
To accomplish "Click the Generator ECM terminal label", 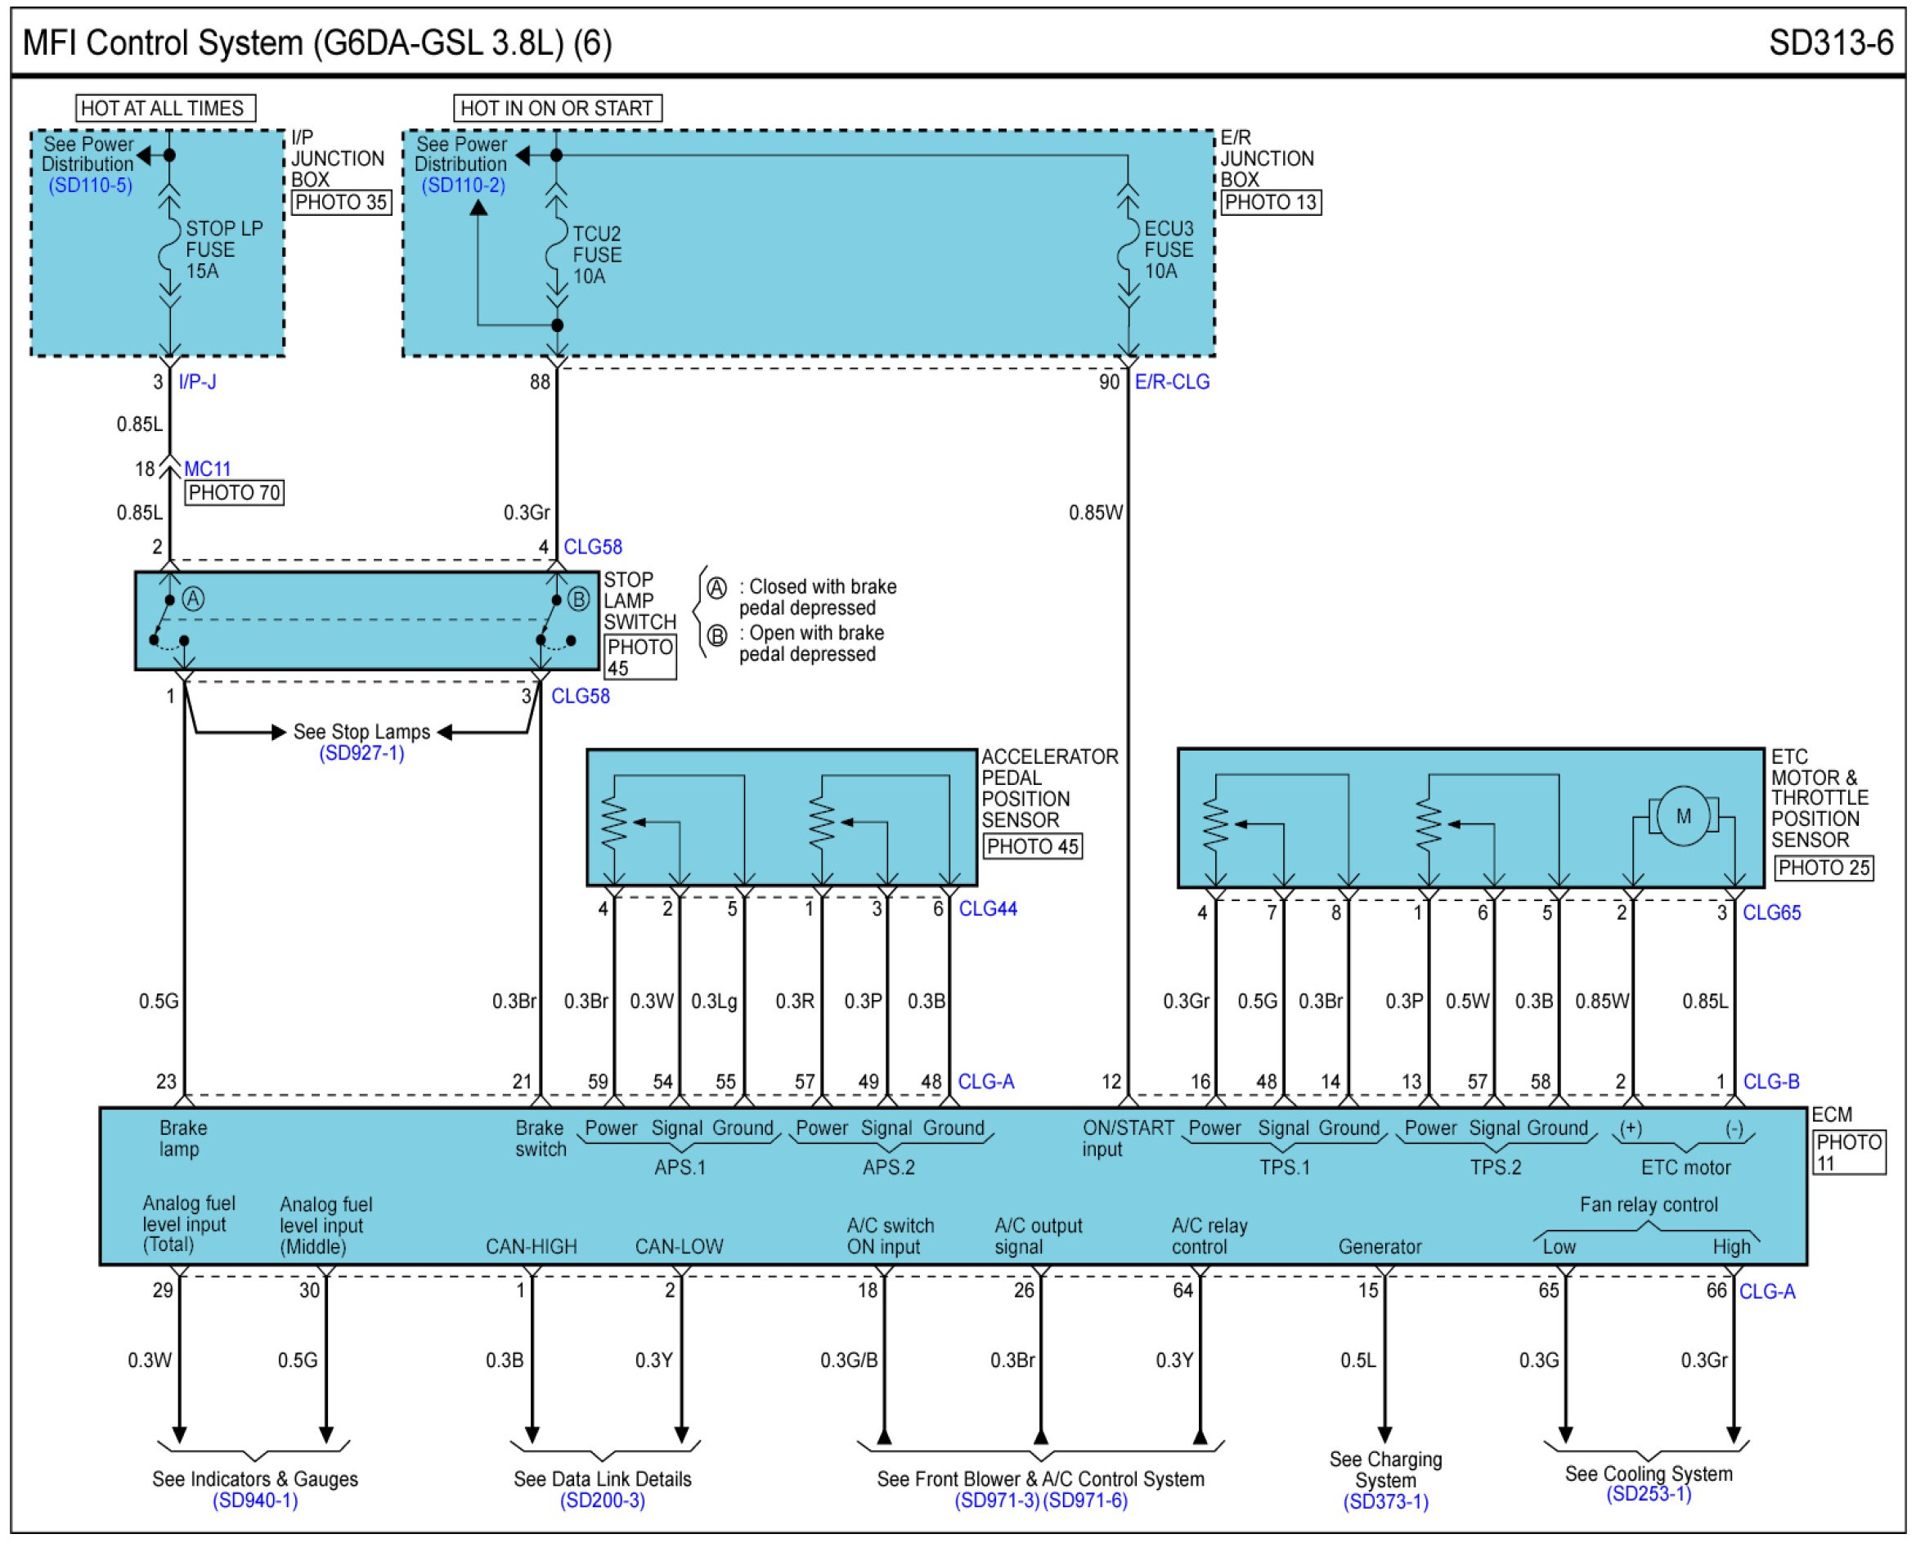I will coord(1380,1247).
